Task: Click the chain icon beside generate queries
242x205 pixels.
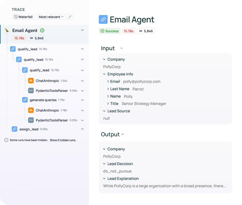Action: point(25,100)
